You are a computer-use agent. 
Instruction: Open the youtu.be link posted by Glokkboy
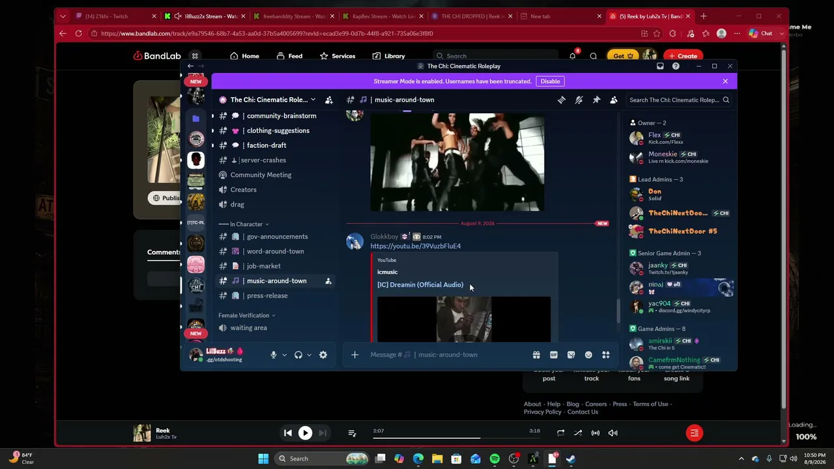pos(416,246)
